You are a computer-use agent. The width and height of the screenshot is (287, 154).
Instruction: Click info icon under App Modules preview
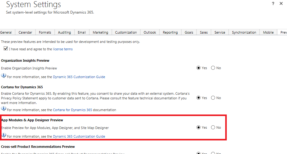[x=4, y=135]
